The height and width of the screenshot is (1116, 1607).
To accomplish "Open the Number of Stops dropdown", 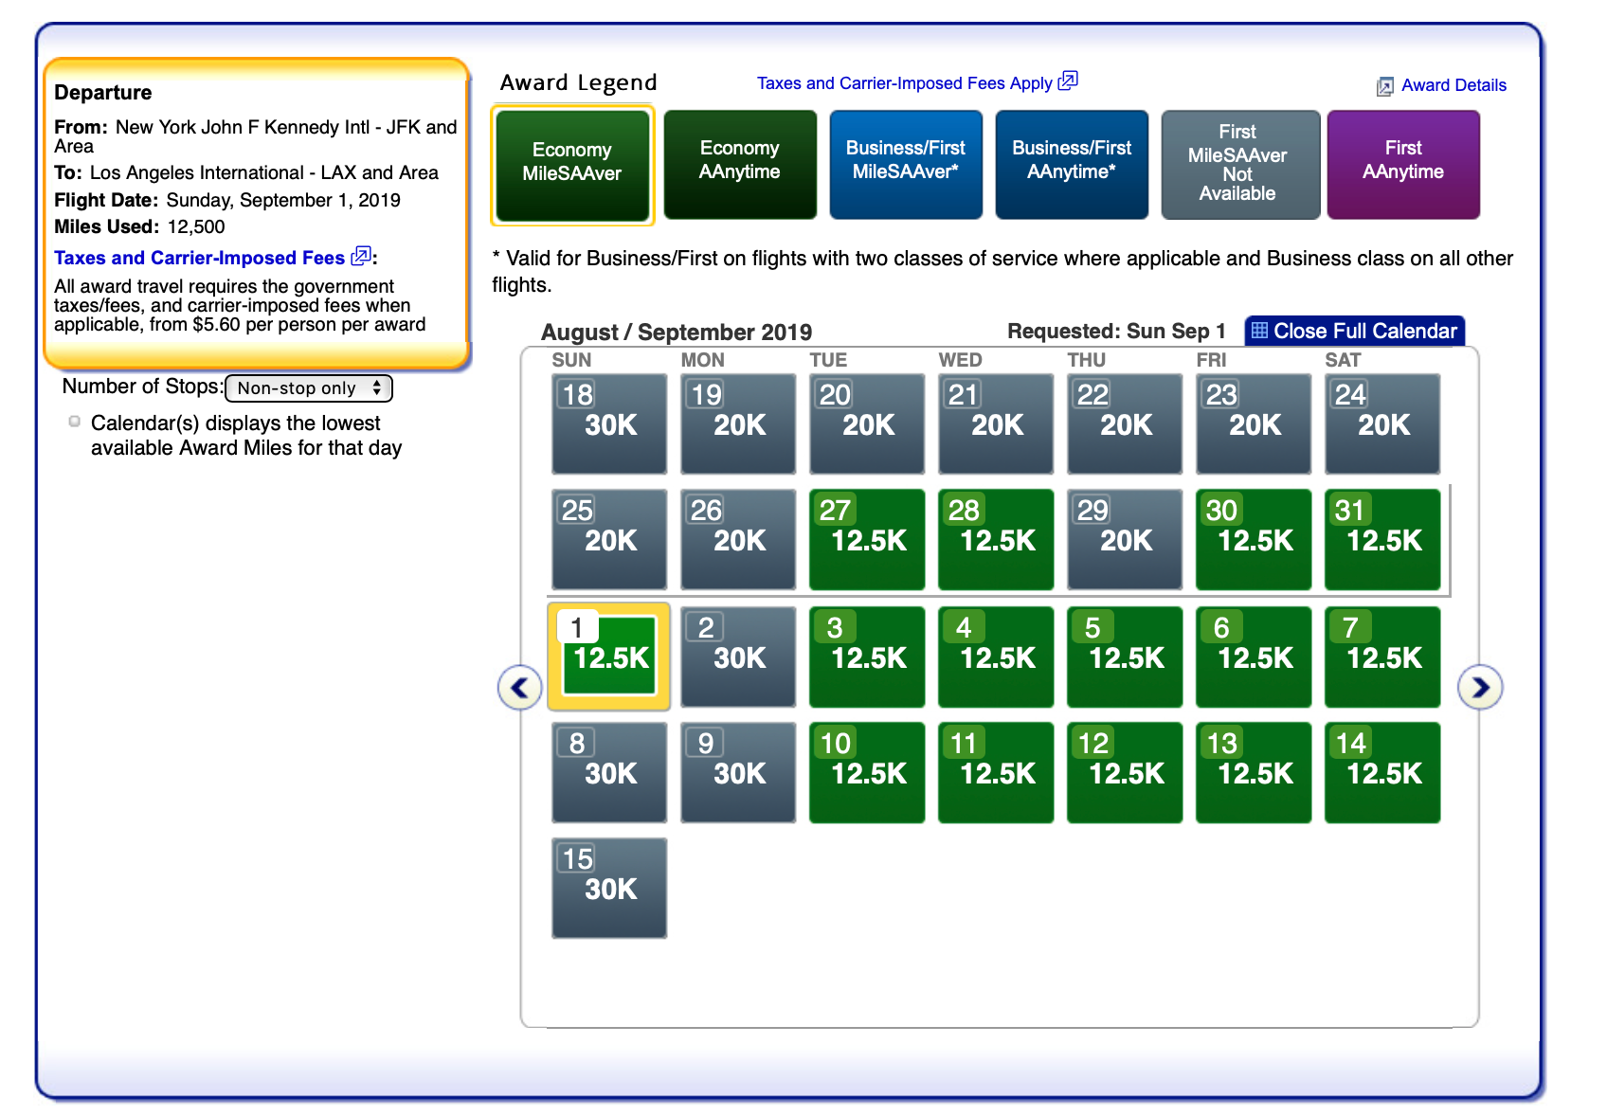I will [x=309, y=388].
